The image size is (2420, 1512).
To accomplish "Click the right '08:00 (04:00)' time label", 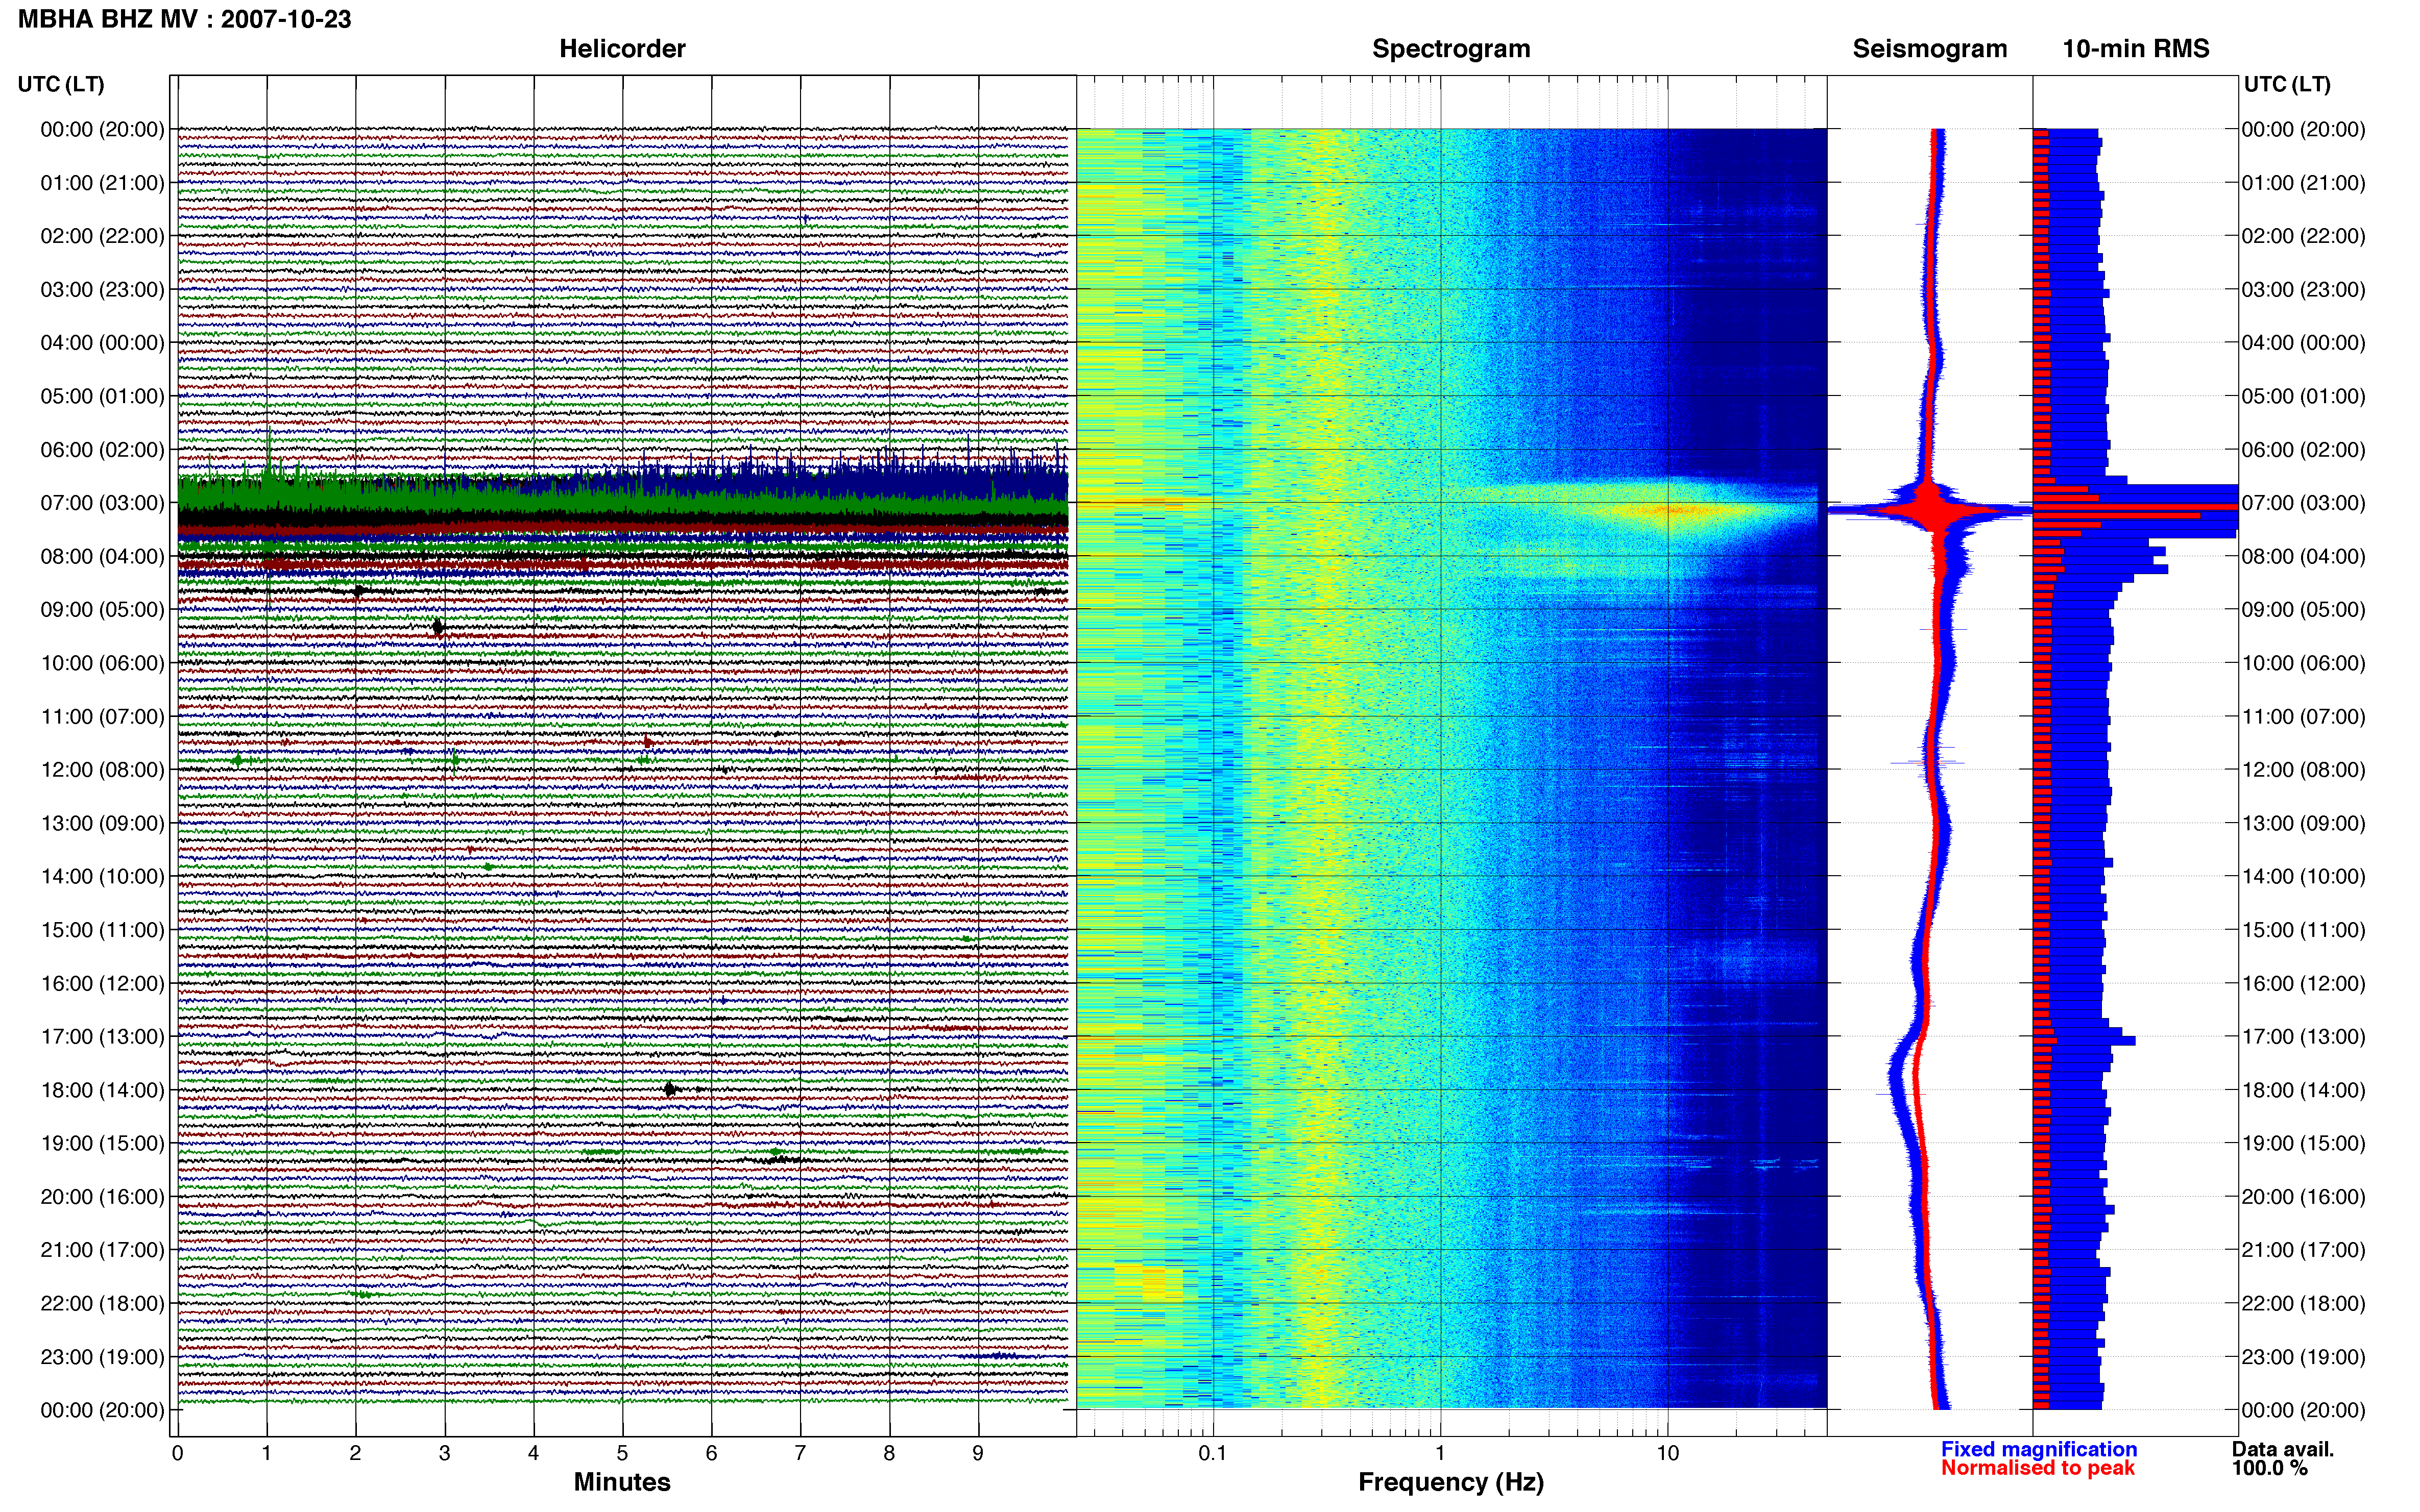I will click(2303, 556).
